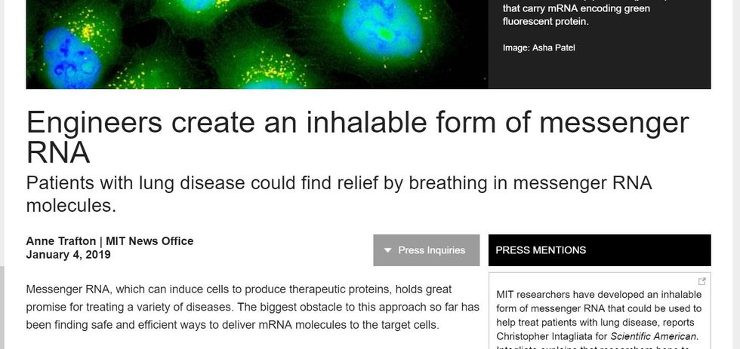740x349 pixels.
Task: Click the external link icon in press mention
Action: point(701,281)
